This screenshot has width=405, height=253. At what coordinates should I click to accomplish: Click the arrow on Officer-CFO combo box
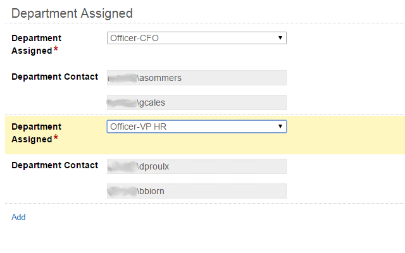280,38
